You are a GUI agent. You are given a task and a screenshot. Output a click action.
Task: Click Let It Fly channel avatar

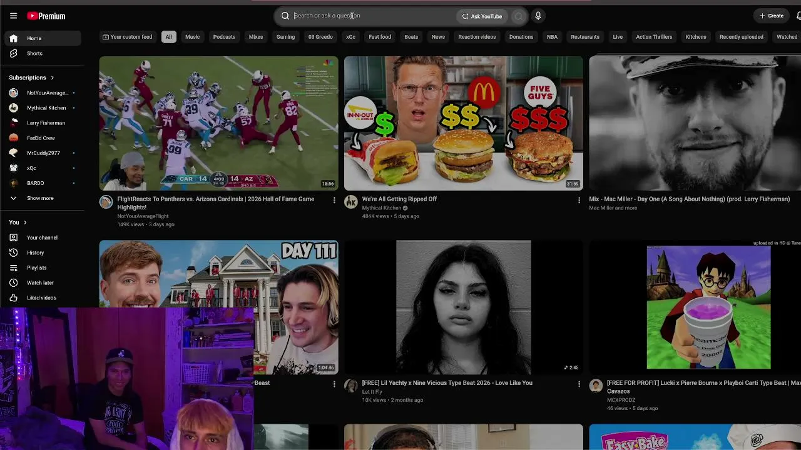pos(351,386)
